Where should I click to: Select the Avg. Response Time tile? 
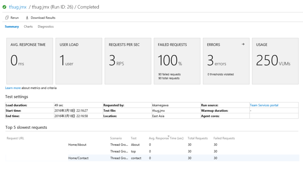pos(29,61)
